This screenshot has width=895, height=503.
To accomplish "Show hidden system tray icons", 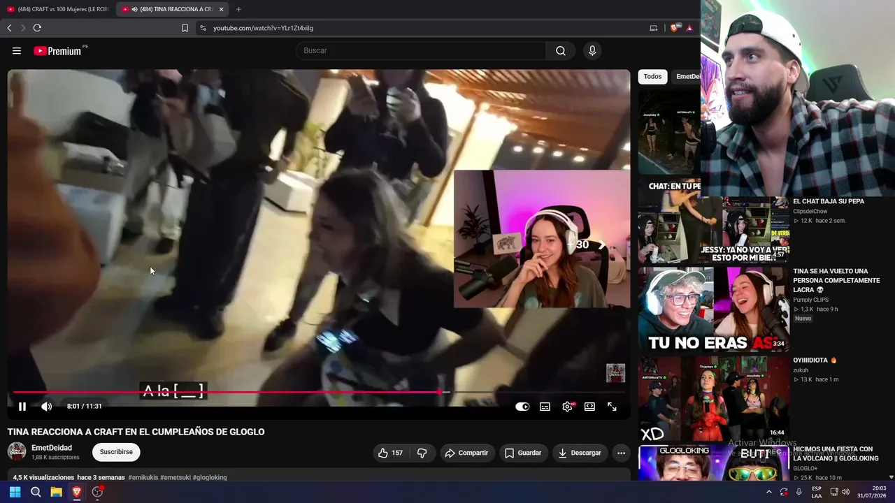I will (769, 492).
